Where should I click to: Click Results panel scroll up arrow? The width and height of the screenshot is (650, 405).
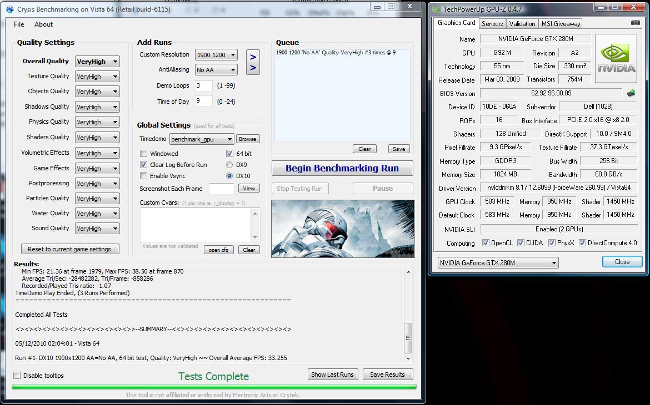point(408,272)
